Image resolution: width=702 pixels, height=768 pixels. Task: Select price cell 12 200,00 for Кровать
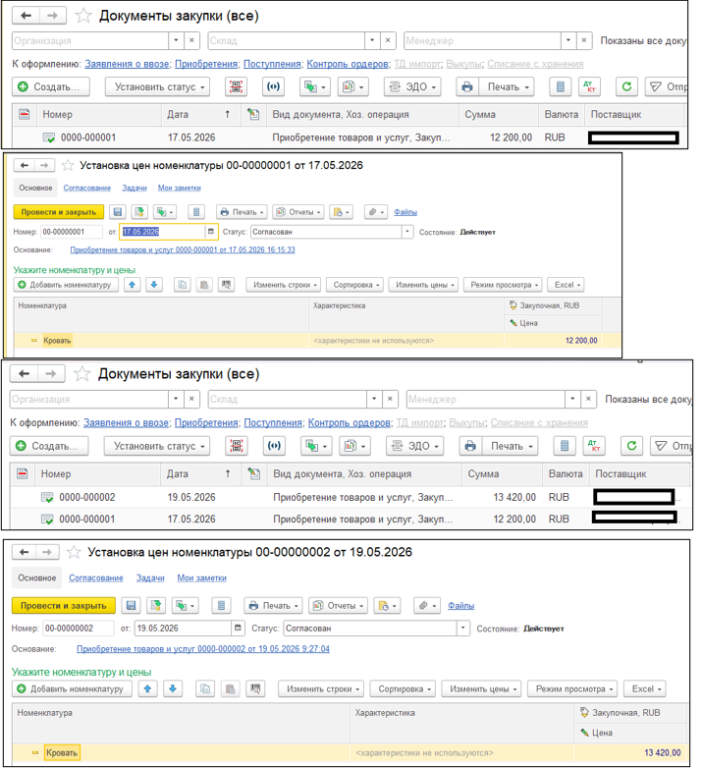553,341
